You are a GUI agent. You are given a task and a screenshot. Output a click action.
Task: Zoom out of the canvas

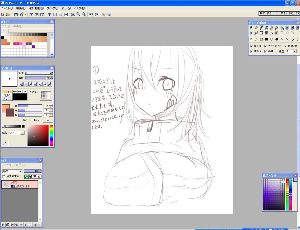click(x=84, y=14)
